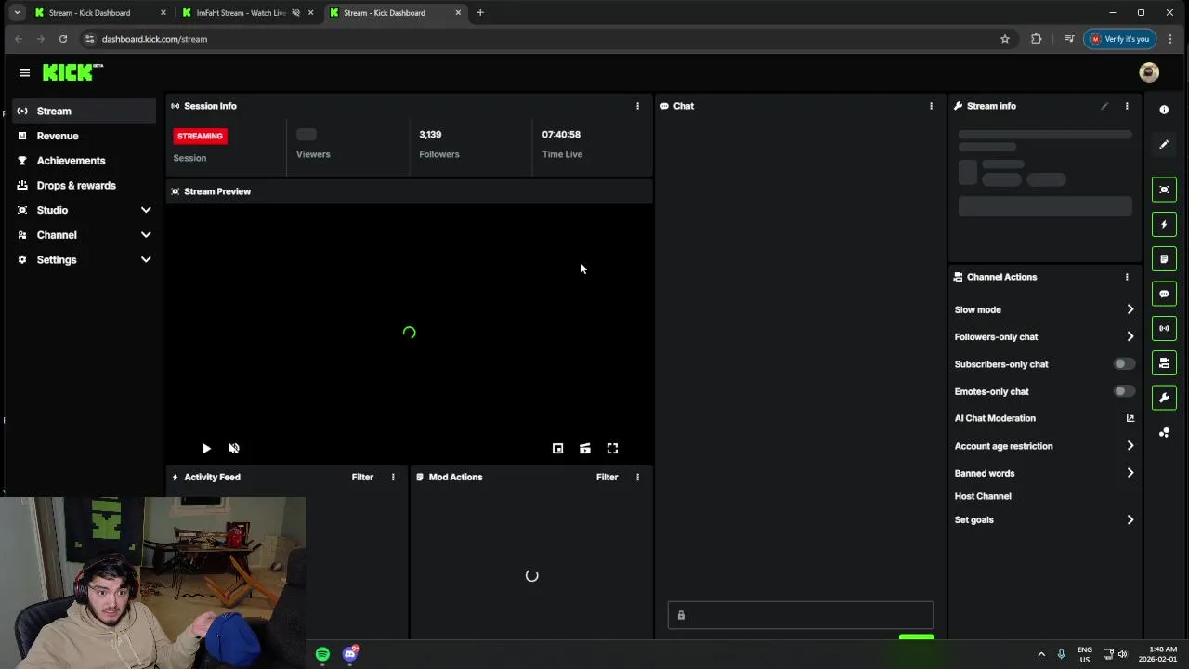This screenshot has height=669, width=1189.
Task: Open Revenue in the left sidebar
Action: pyautogui.click(x=84, y=136)
